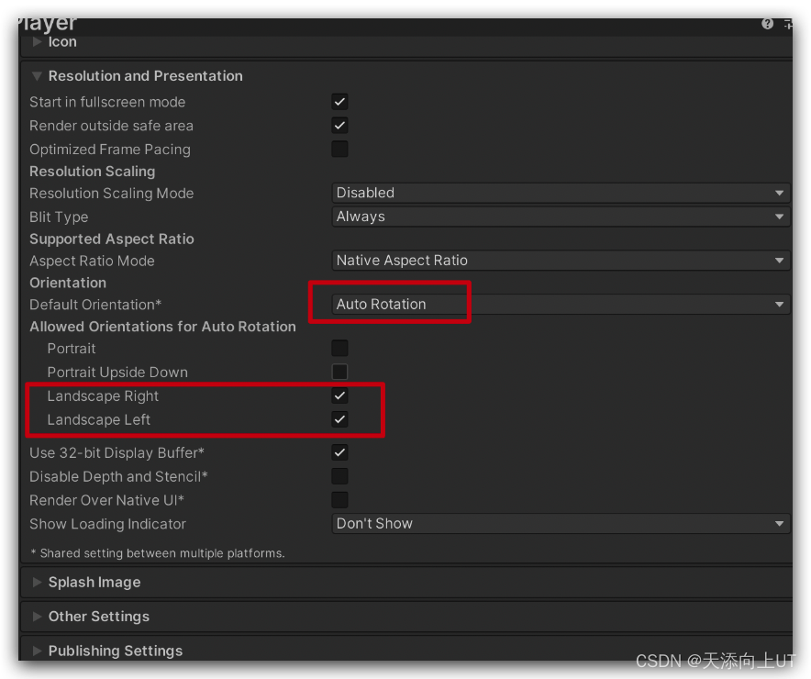
Task: Toggle Use 32-bit Display Buffer checkbox
Action: pyautogui.click(x=339, y=453)
